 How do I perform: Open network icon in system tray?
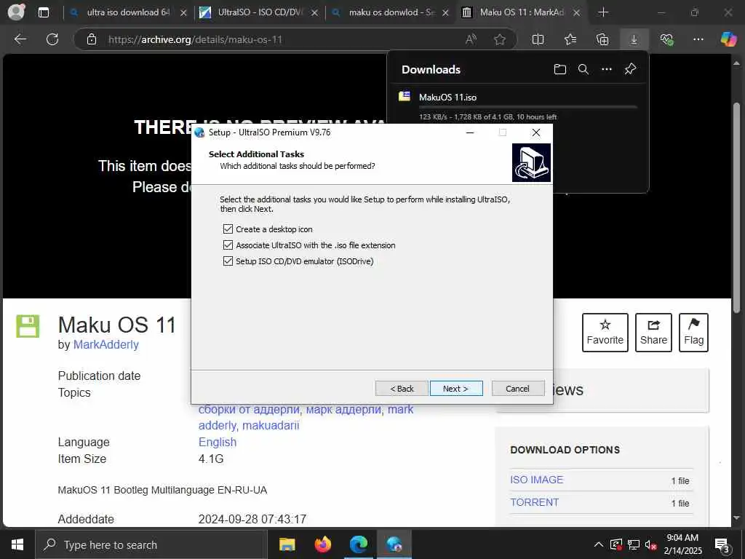pos(634,544)
